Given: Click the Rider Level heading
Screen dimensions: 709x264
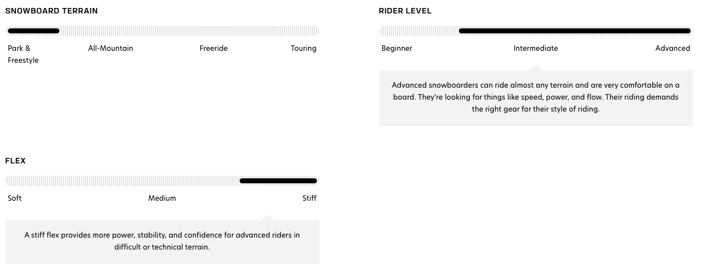Looking at the screenshot, I should pos(405,10).
